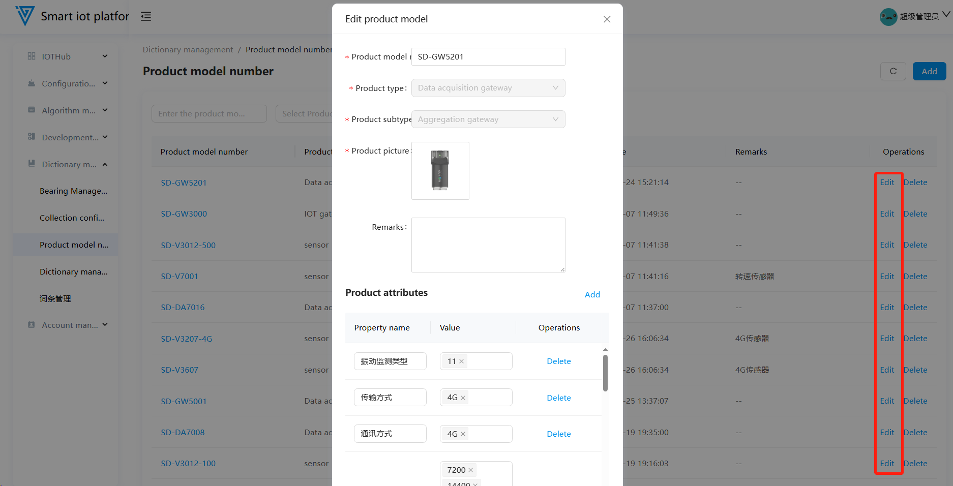This screenshot has height=486, width=953.
Task: Open the Product subtype dropdown
Action: [x=488, y=119]
